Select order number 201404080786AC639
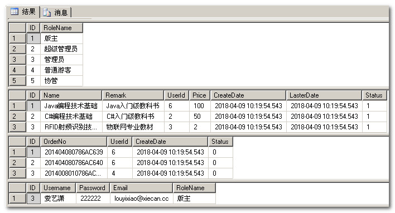The image size is (395, 213). (74, 152)
